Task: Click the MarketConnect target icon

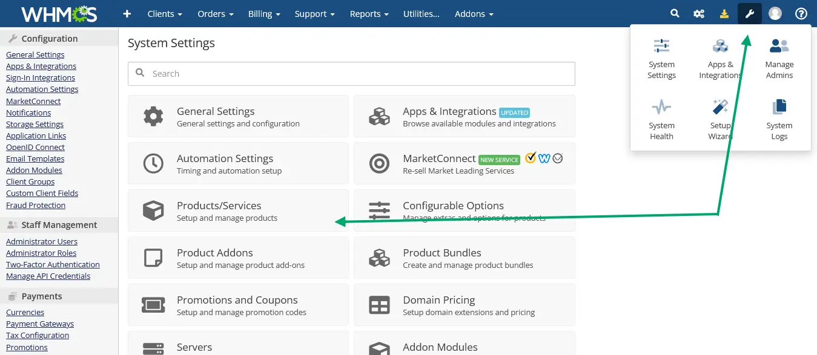Action: point(379,163)
